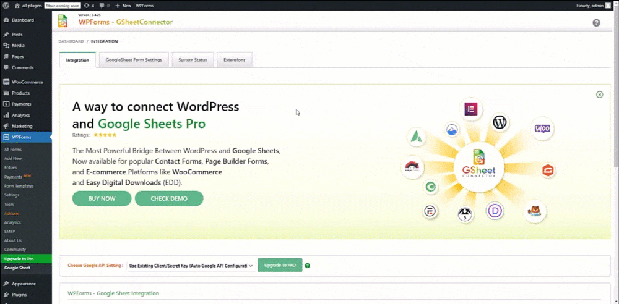619x304 pixels.
Task: Click the WPForms bear mascot icon in banner
Action: tap(535, 212)
